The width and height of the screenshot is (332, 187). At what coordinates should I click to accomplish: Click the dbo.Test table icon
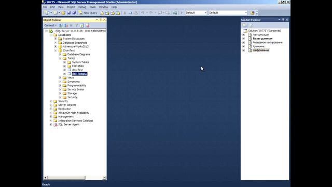pyautogui.click(x=69, y=70)
